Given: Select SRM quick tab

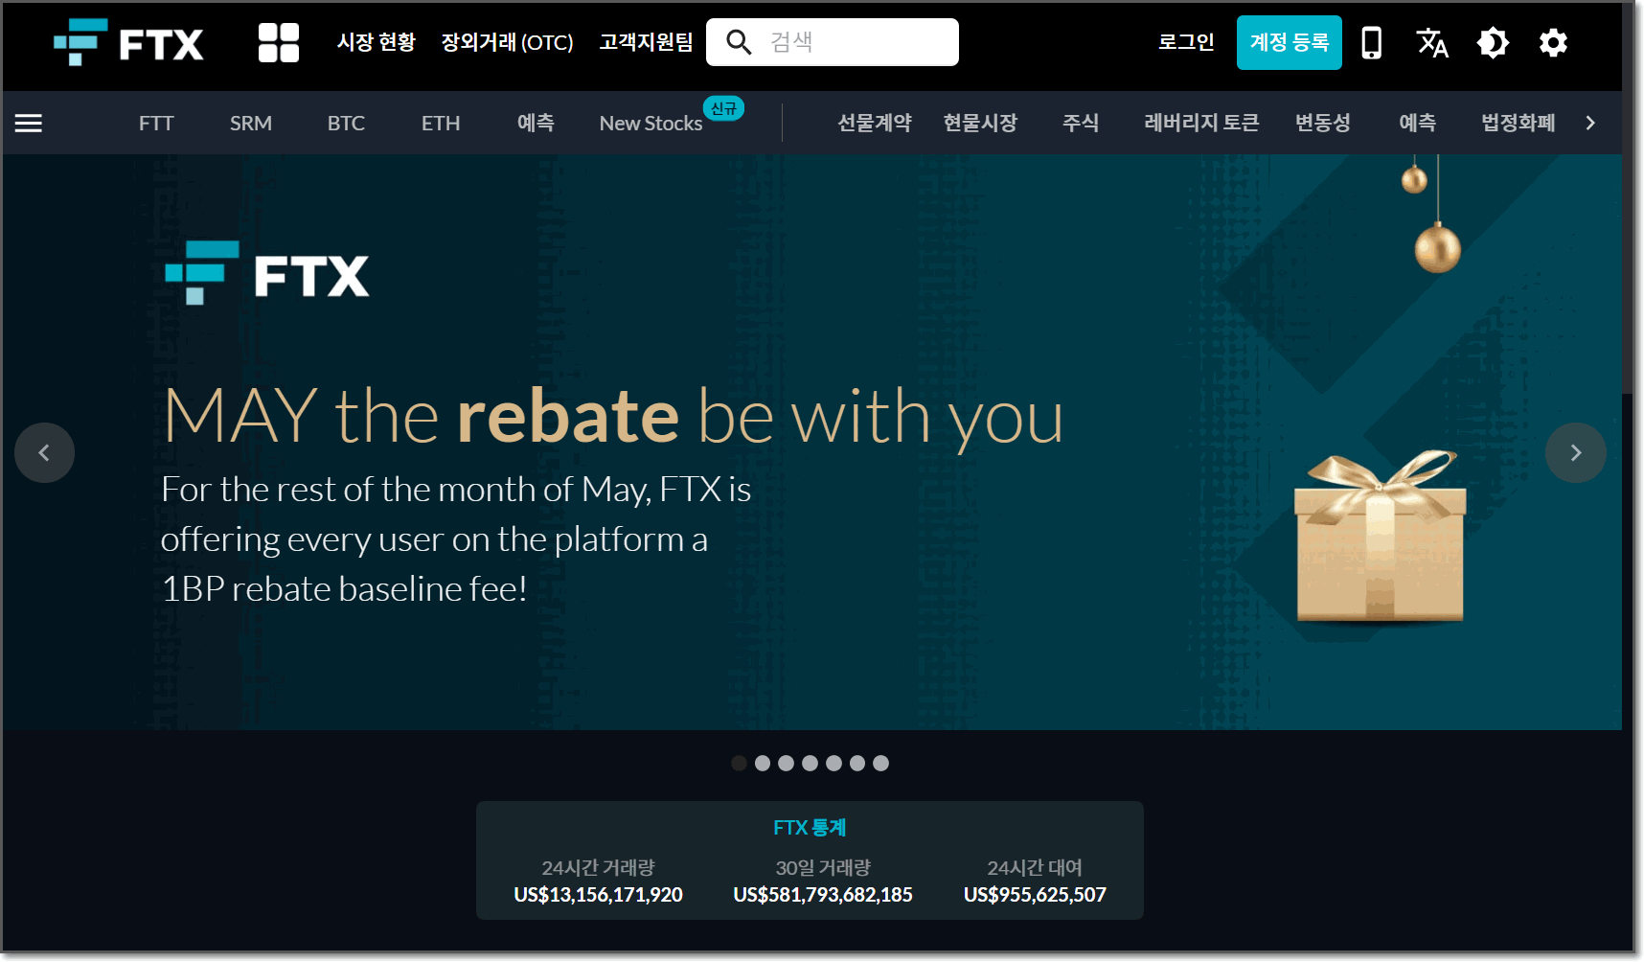Looking at the screenshot, I should click(251, 123).
